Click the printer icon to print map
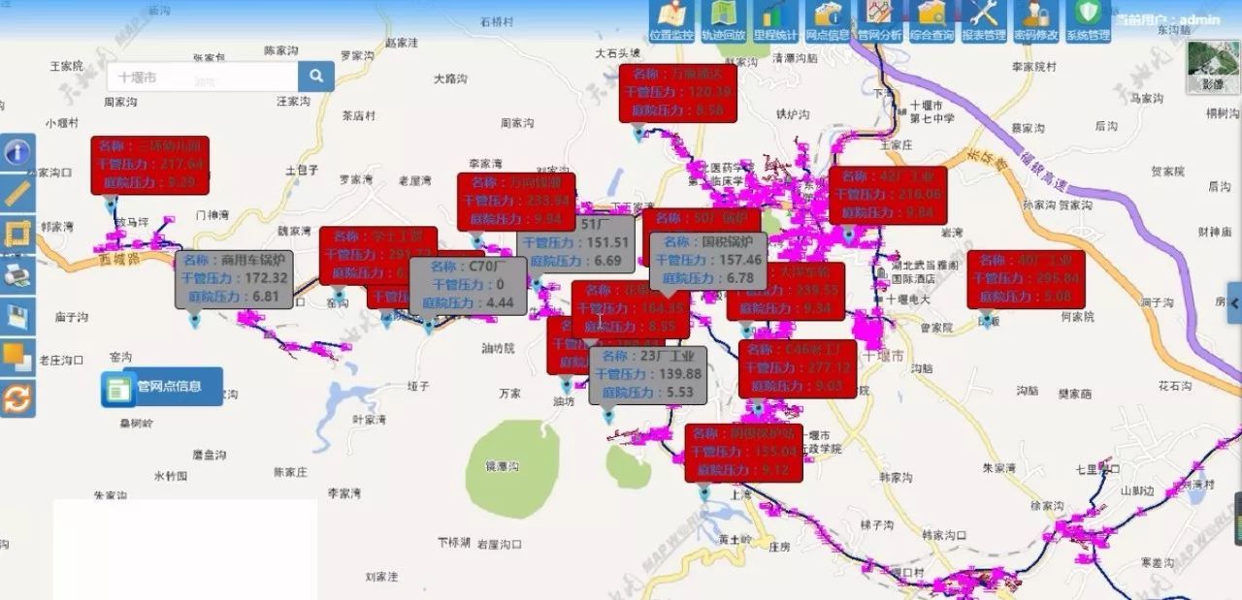This screenshot has height=600, width=1242. [x=17, y=275]
